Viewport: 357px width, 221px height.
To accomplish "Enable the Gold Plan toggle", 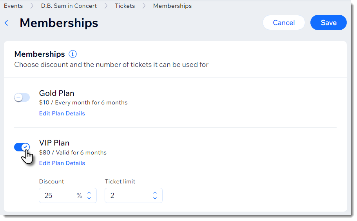I will coord(22,97).
